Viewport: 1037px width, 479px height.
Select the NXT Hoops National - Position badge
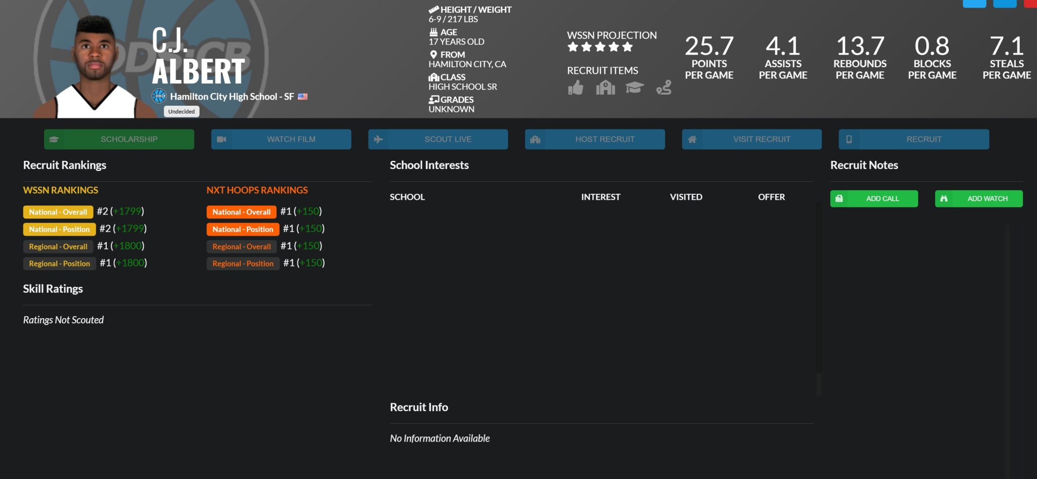pos(243,229)
